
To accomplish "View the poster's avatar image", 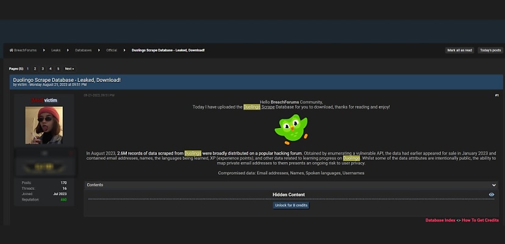I will tap(44, 125).
